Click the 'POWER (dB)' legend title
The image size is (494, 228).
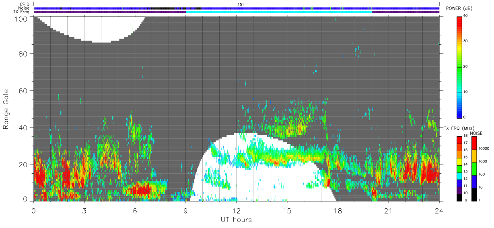459,8
